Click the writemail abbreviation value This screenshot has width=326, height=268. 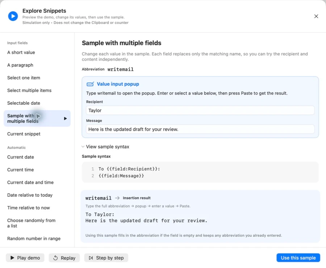pyautogui.click(x=120, y=69)
